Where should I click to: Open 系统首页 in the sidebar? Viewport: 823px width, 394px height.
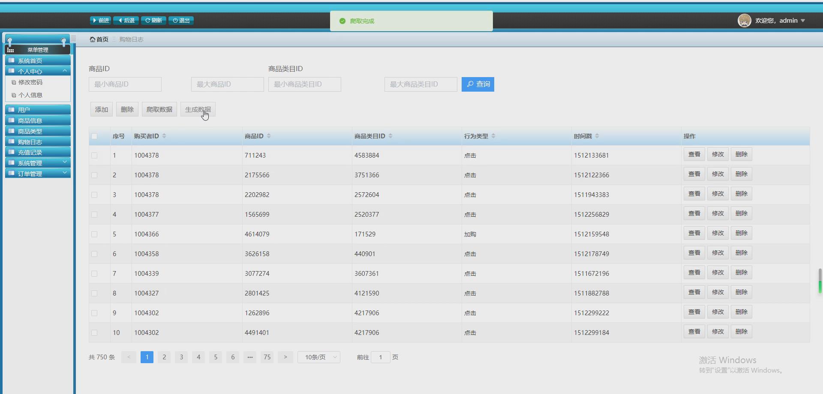pos(38,60)
